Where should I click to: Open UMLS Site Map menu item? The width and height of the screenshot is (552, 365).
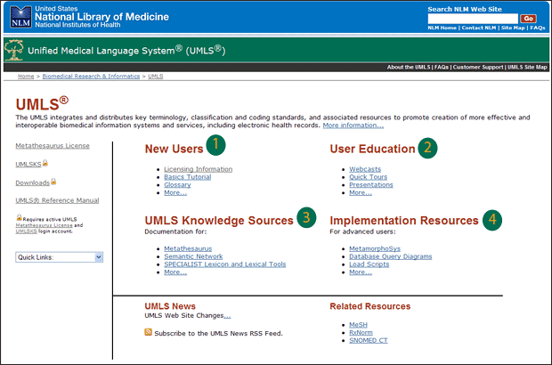[x=527, y=68]
